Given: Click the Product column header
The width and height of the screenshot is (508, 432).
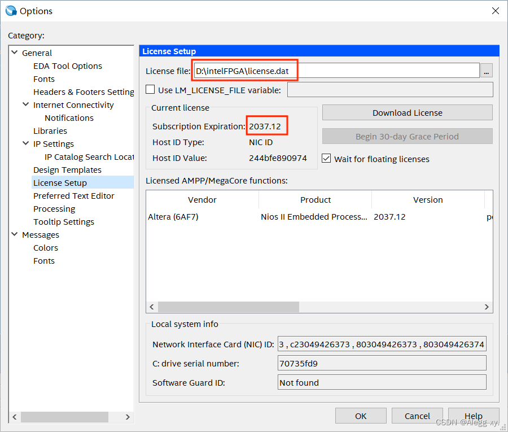Looking at the screenshot, I should (x=315, y=200).
